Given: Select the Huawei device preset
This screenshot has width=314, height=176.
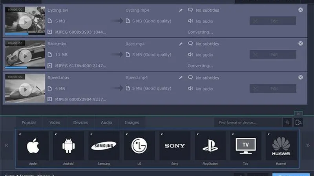Looking at the screenshot, I should (281, 146).
